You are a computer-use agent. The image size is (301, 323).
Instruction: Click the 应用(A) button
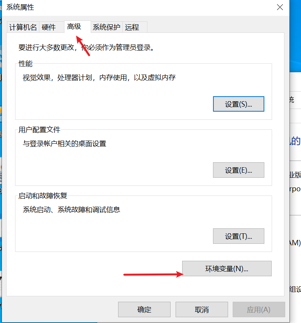pos(259,309)
